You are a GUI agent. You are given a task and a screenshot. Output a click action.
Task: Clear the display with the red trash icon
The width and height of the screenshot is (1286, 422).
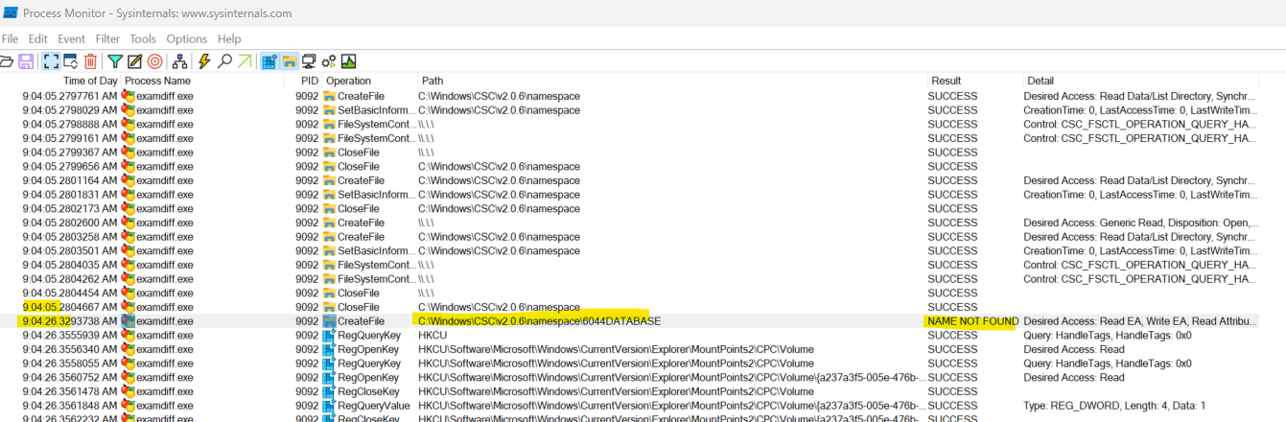90,61
